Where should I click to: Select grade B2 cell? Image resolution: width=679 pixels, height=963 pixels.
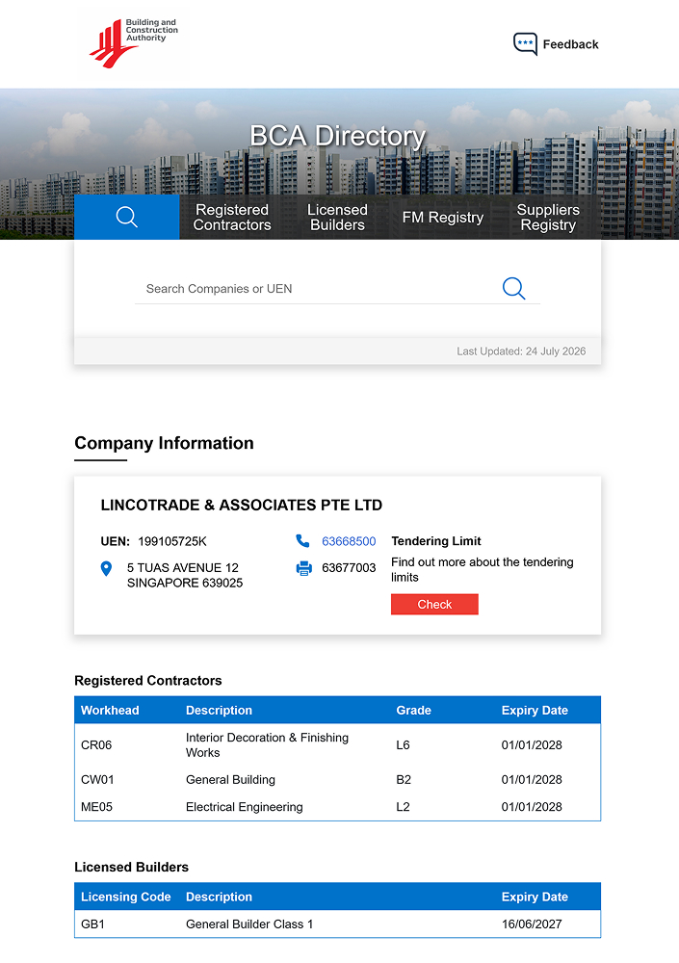(404, 779)
